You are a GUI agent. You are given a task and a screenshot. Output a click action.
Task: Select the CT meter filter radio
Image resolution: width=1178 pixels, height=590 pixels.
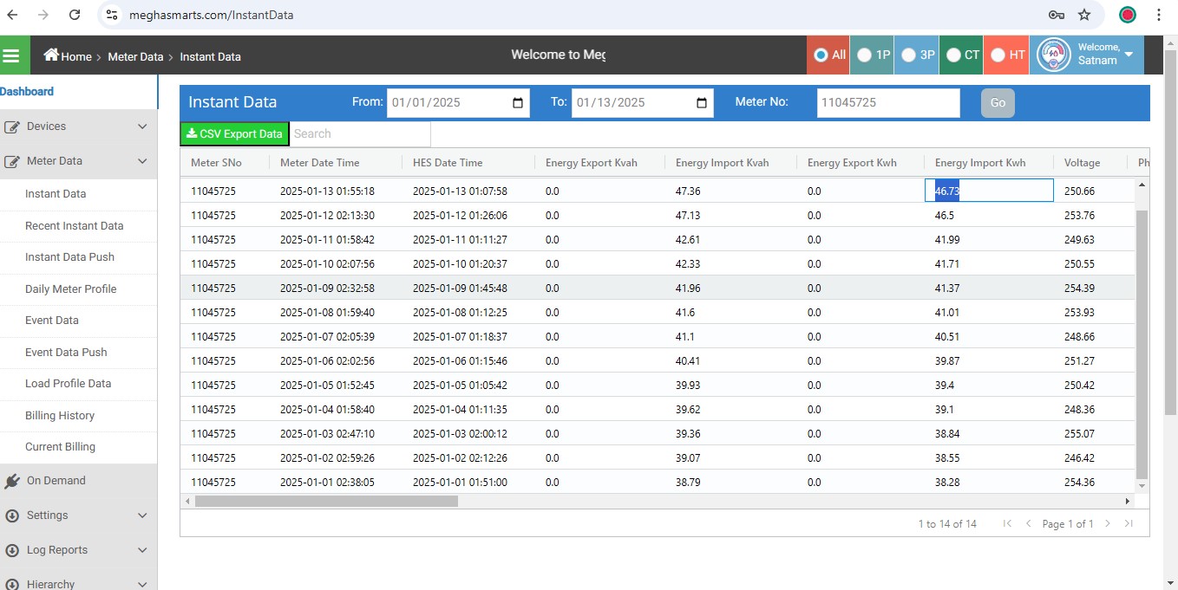pyautogui.click(x=953, y=55)
